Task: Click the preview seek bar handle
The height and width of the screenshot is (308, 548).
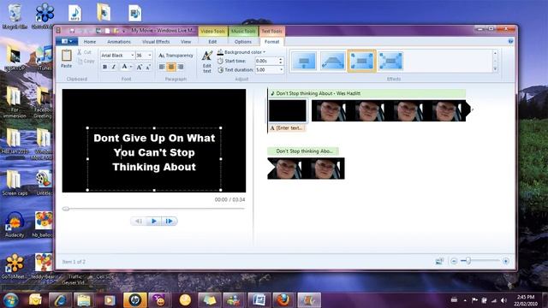Action: point(66,209)
